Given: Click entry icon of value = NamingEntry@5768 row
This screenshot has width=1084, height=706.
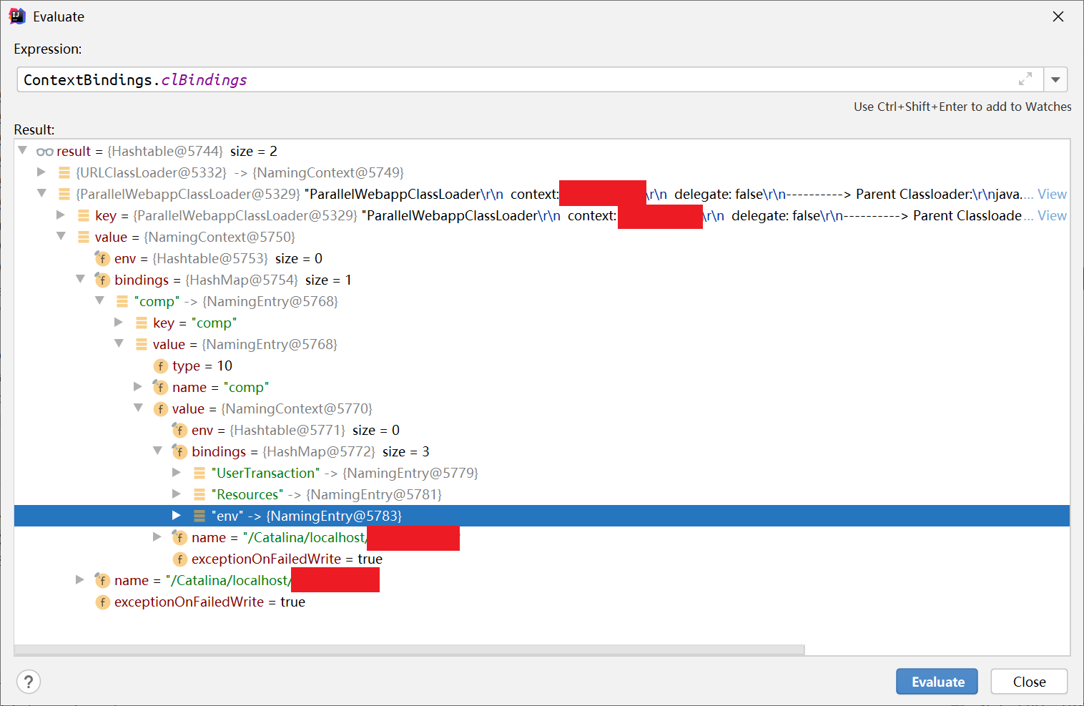Looking at the screenshot, I should click(x=142, y=344).
